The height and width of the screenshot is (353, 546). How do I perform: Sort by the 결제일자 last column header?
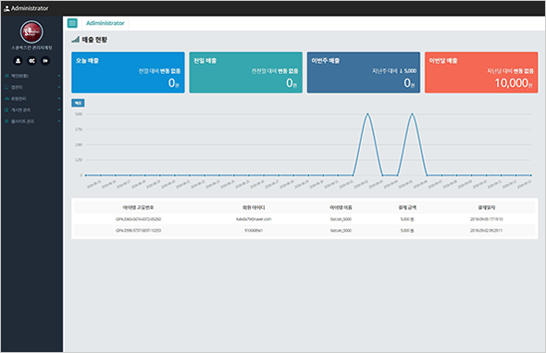pyautogui.click(x=487, y=207)
